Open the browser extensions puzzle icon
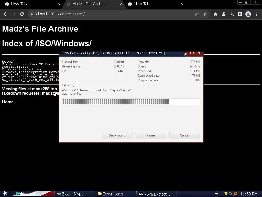 tap(215, 14)
